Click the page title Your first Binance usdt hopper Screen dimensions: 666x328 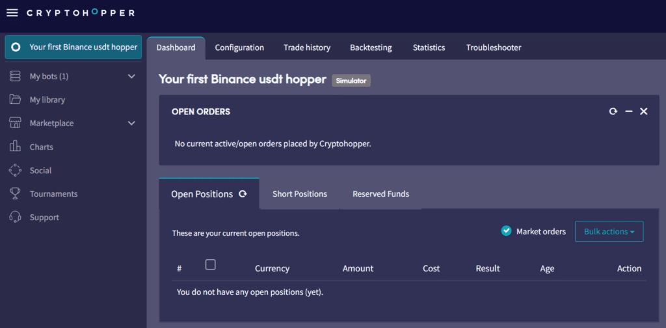click(242, 79)
